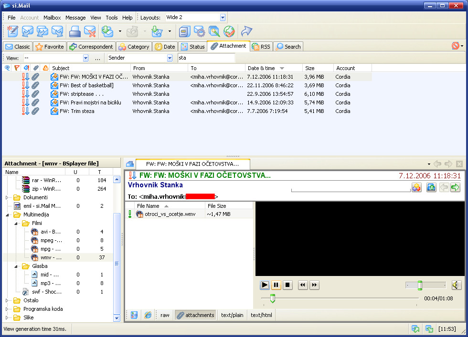Expand the Slike folder
The width and height of the screenshot is (468, 337).
(7, 317)
